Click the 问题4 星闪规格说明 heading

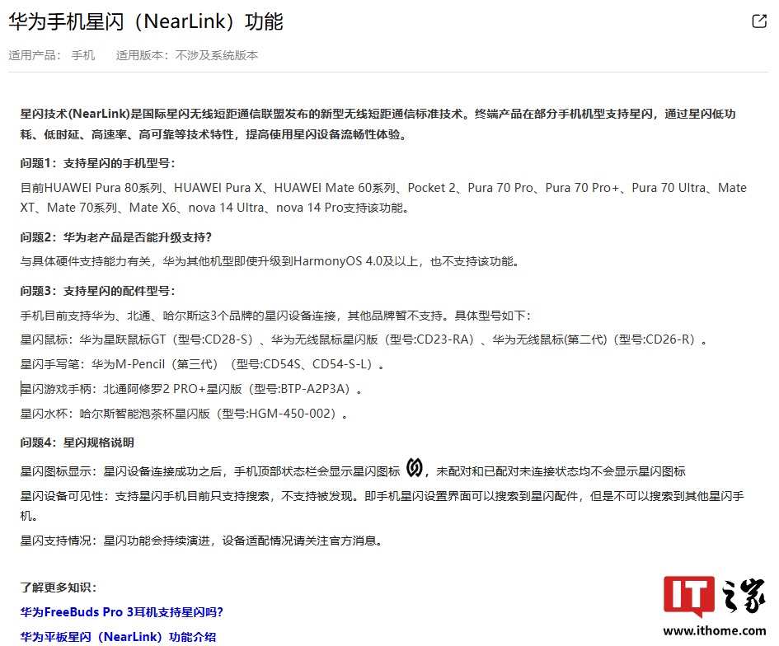pyautogui.click(x=77, y=442)
